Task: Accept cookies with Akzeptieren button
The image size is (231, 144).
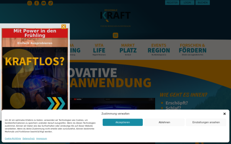Action: (x=123, y=122)
